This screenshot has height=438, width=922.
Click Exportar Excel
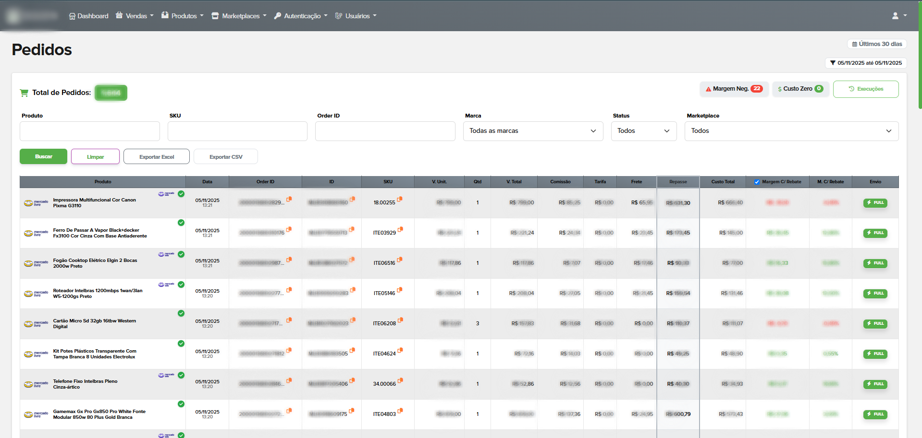(x=156, y=156)
